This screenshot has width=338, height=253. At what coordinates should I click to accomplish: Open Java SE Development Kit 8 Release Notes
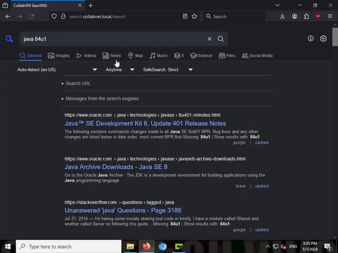pyautogui.click(x=145, y=123)
